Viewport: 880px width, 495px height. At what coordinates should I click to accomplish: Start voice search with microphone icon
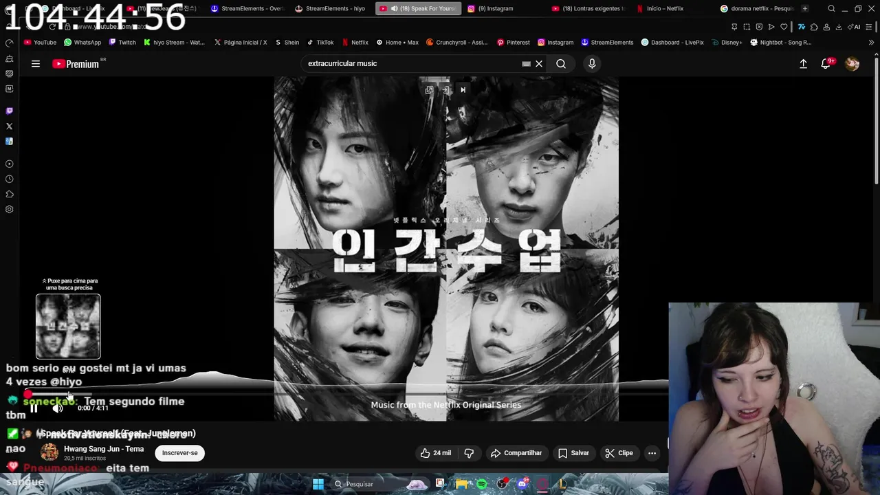(x=592, y=64)
